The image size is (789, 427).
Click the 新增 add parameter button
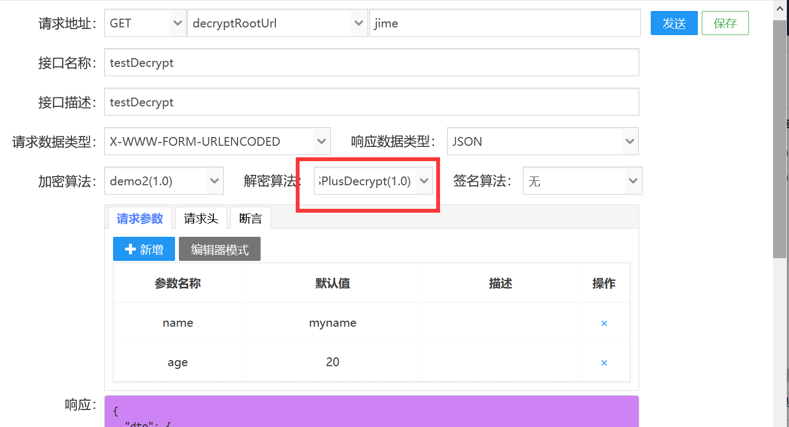coord(144,249)
